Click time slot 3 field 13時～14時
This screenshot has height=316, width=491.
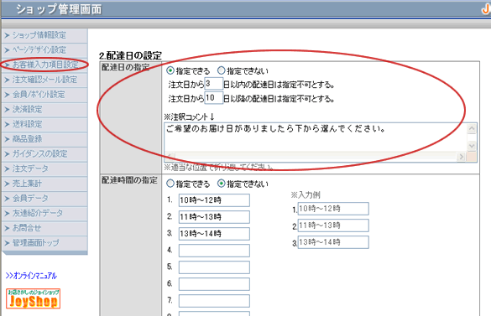click(214, 234)
